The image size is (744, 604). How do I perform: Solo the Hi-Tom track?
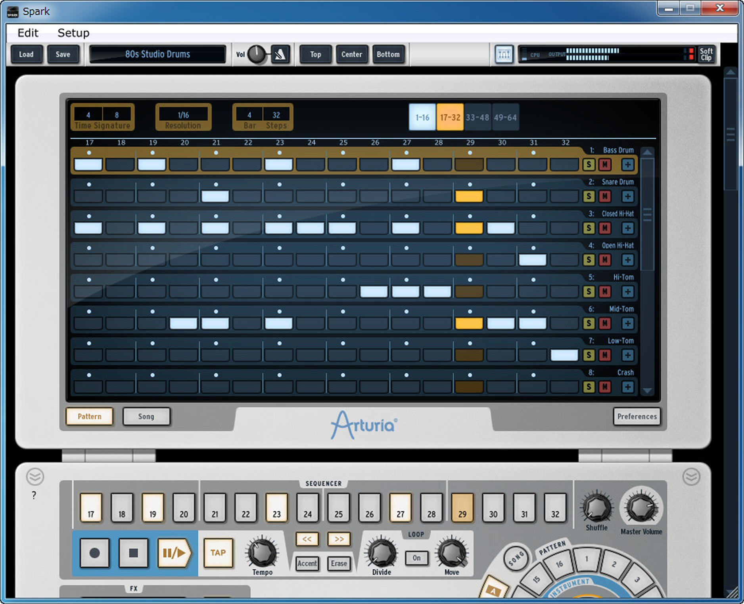[589, 291]
